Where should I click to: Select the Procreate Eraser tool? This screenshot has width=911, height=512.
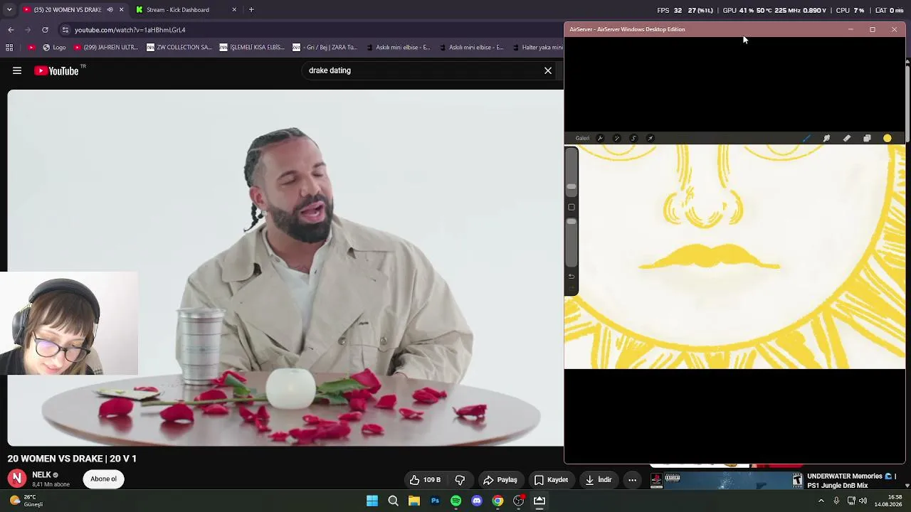click(847, 139)
